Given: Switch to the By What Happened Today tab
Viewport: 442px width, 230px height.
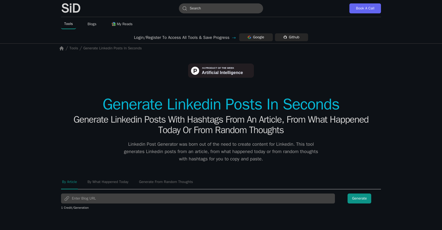Looking at the screenshot, I should click(108, 182).
